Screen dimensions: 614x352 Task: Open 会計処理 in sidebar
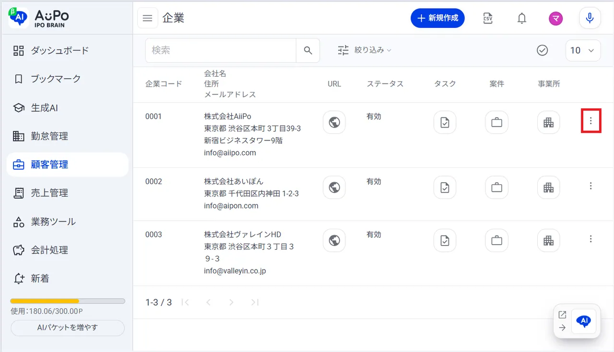[68, 250]
